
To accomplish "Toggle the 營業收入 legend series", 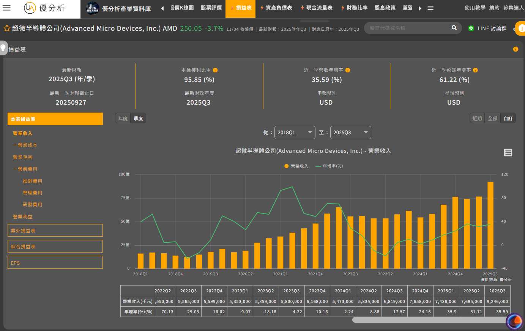I will pyautogui.click(x=296, y=166).
